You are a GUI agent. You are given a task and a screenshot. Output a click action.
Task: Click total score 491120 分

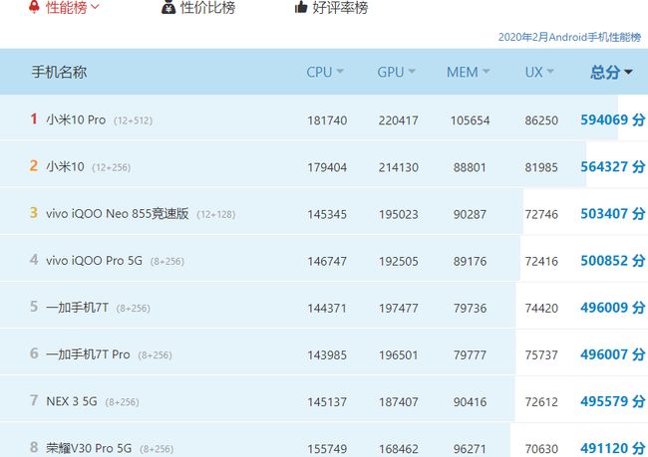[x=612, y=448]
